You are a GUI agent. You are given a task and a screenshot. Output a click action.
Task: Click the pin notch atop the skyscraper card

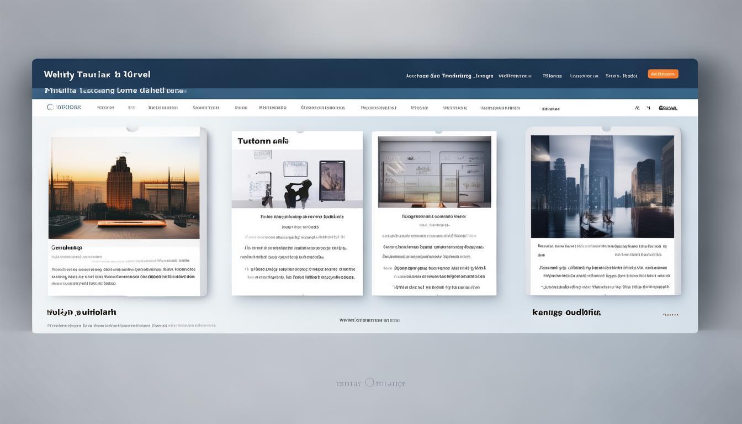click(606, 129)
